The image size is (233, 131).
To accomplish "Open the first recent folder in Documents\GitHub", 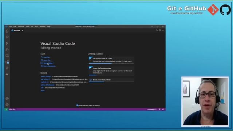I will click(x=46, y=76).
